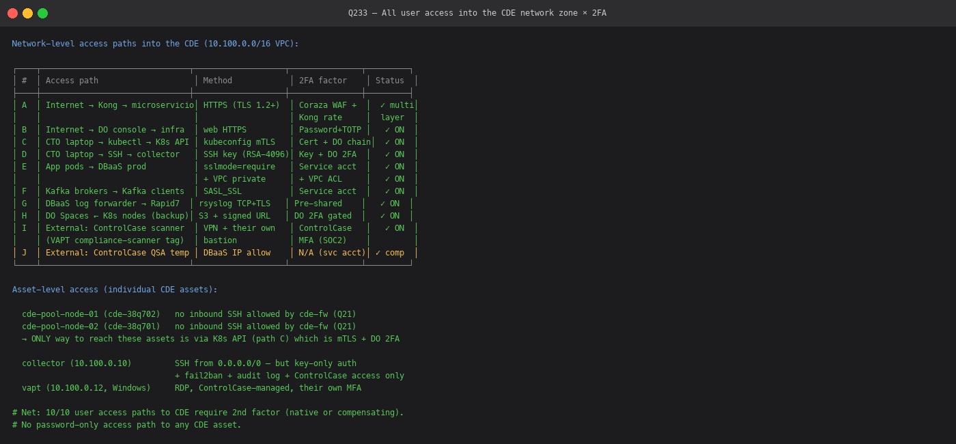Viewport: 956px width, 444px height.
Task: Select 'Kafka brokers → Kafka clients' path
Action: (115, 191)
